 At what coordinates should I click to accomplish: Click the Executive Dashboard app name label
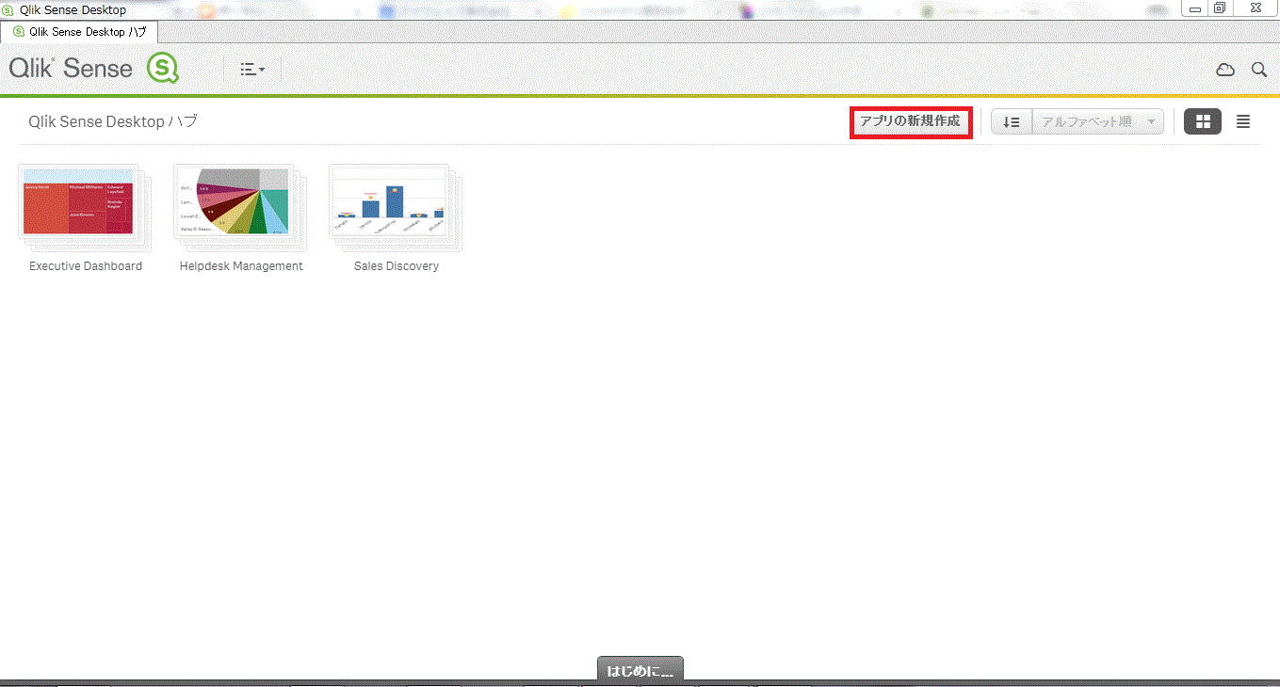click(x=86, y=266)
